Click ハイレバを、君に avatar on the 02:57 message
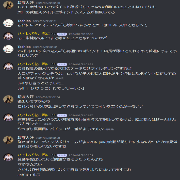This screenshot has height=180, width=180. tap(8, 118)
